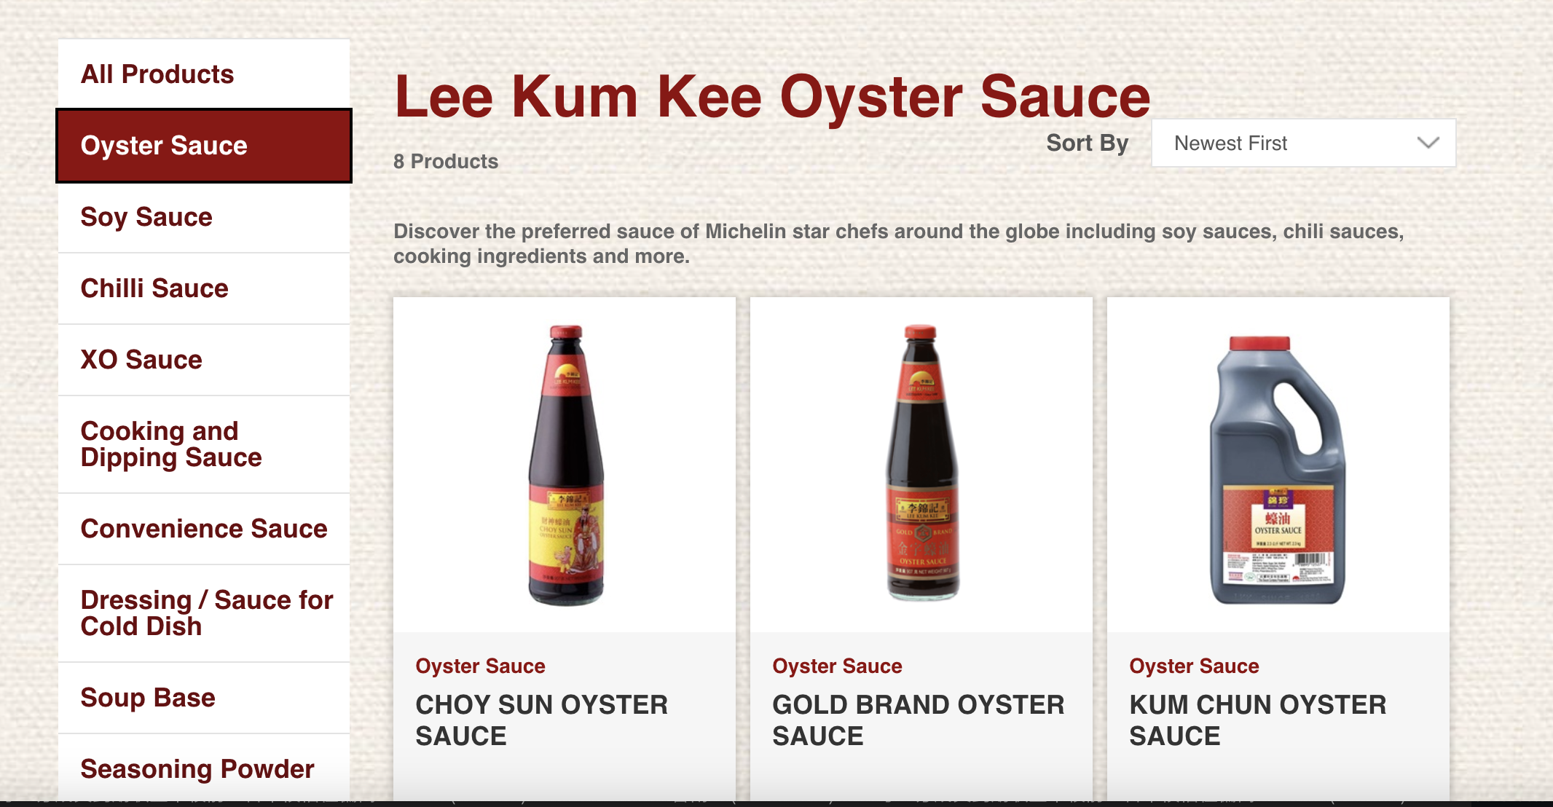The height and width of the screenshot is (807, 1553).
Task: View the Kum Chun Oyster Sauce jug image
Action: pos(1278,471)
